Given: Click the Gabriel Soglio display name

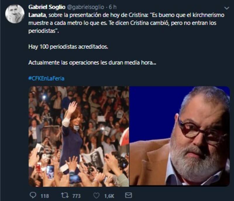Looking at the screenshot, I should (x=46, y=7).
